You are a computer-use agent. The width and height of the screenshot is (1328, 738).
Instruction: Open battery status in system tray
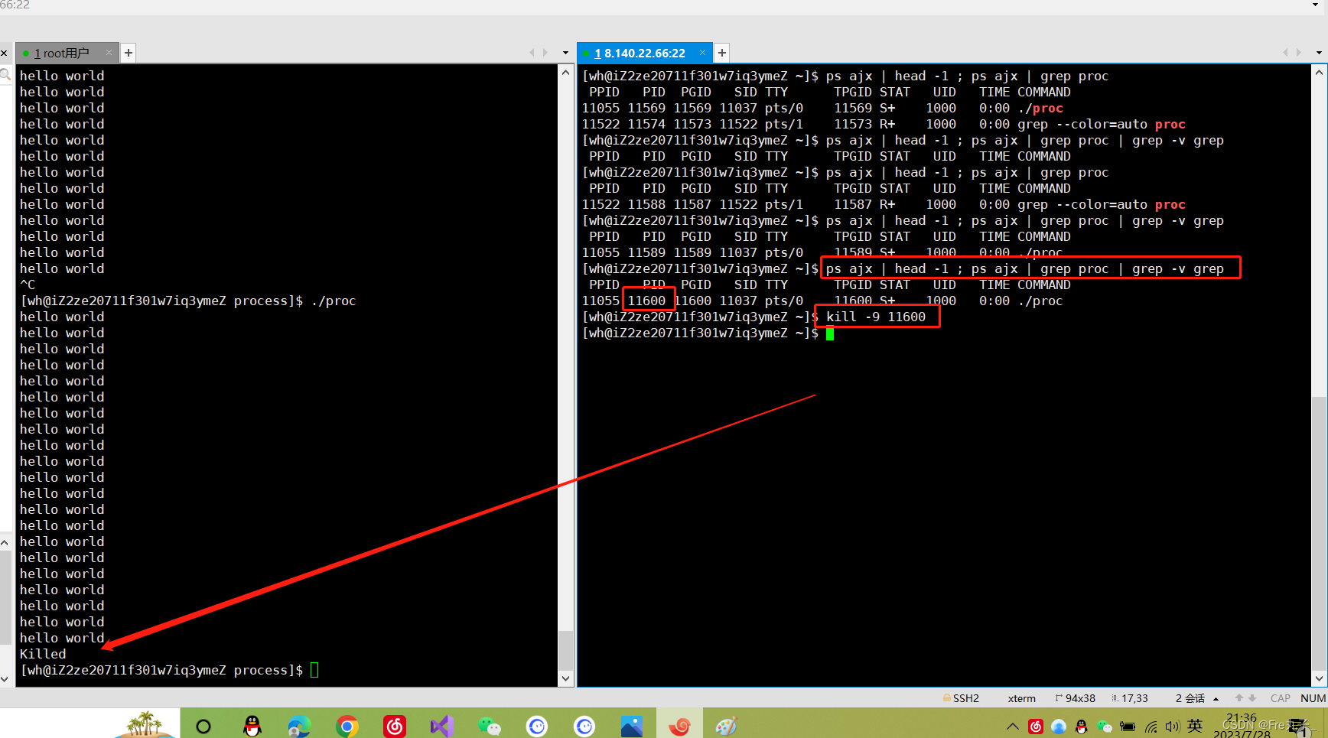click(x=1127, y=727)
